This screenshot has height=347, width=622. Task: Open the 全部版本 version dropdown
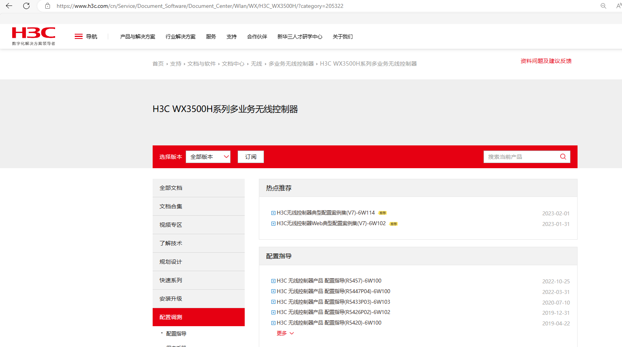208,157
